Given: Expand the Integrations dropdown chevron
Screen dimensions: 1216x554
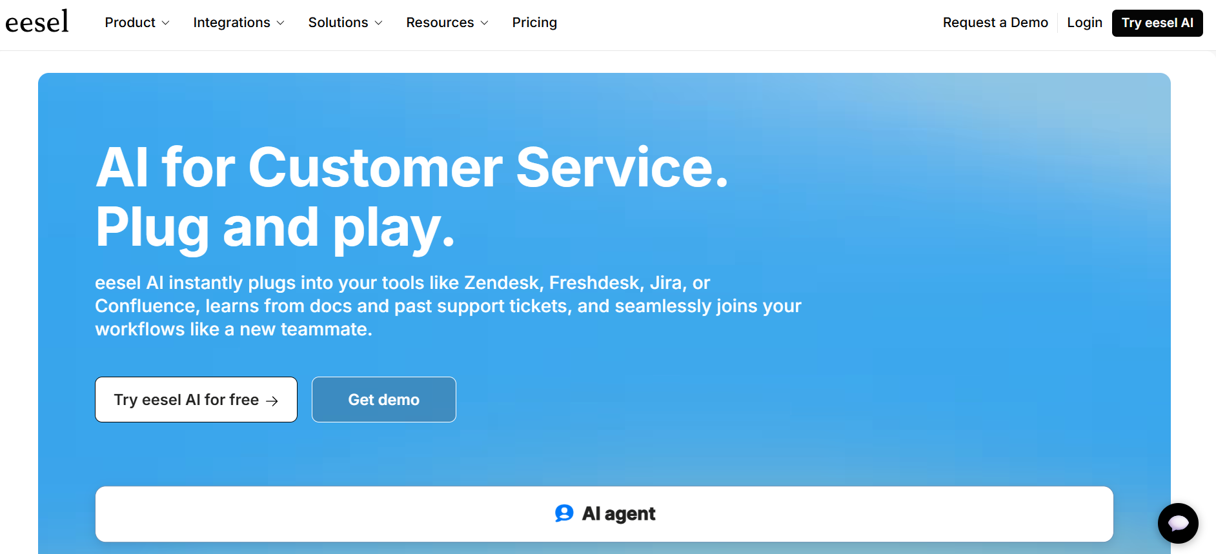Looking at the screenshot, I should click(280, 23).
